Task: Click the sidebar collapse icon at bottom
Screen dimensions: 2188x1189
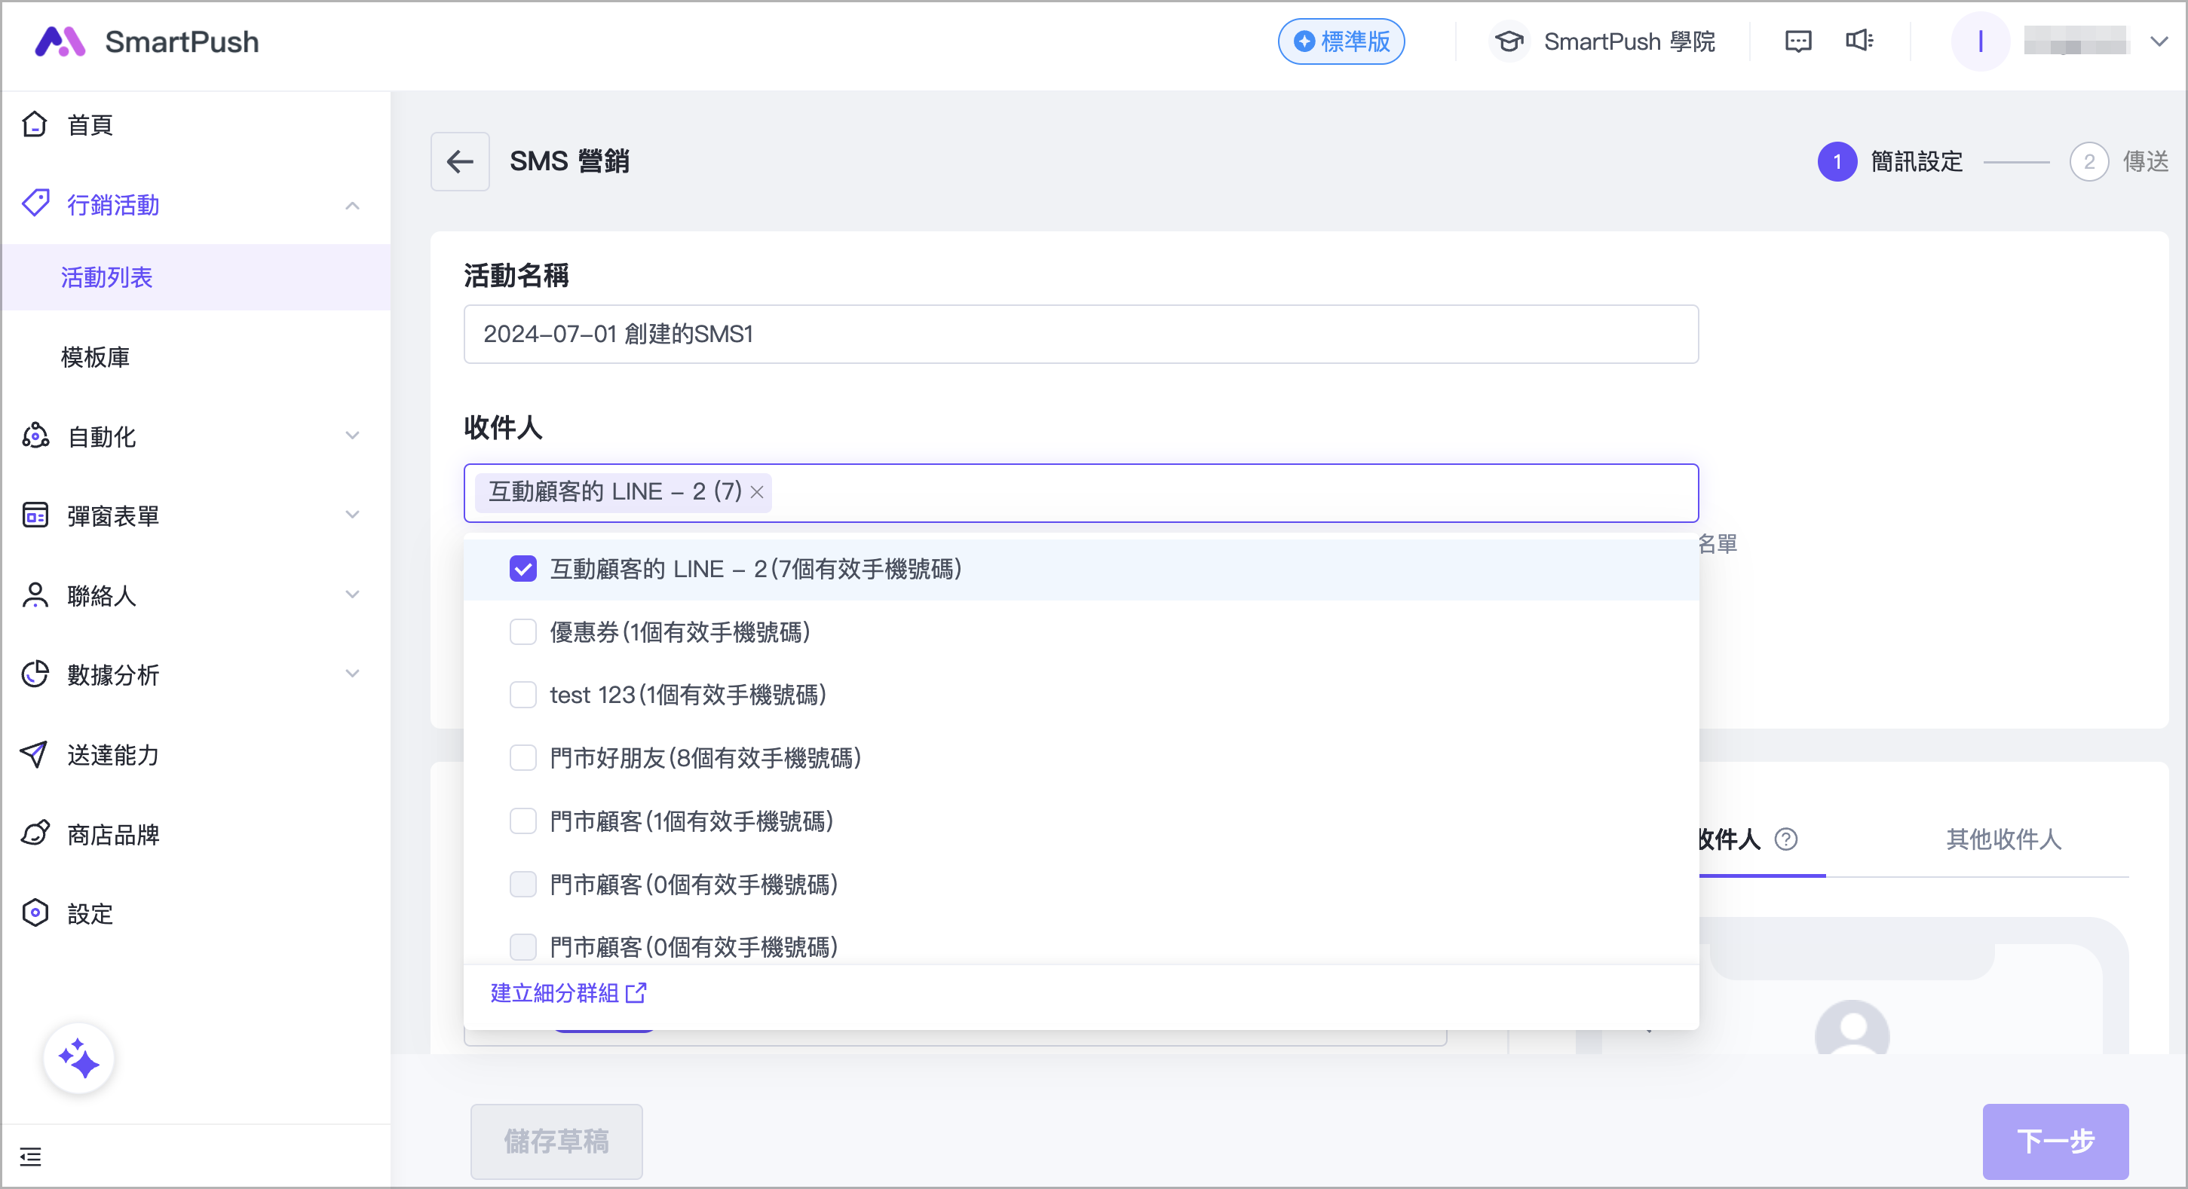Action: click(31, 1156)
